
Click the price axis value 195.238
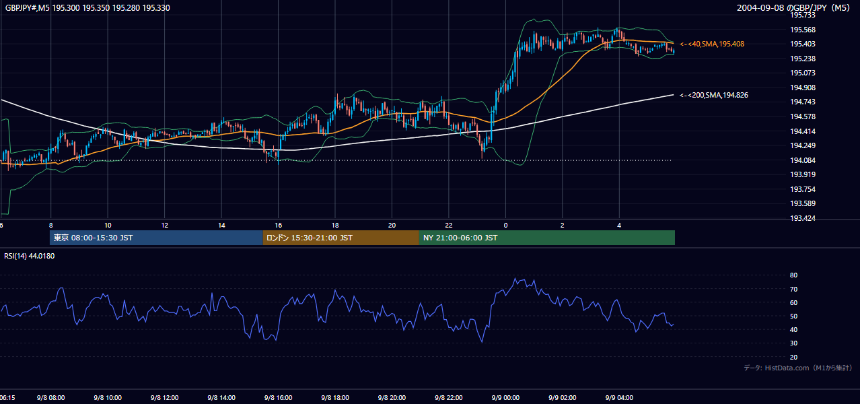click(x=802, y=59)
